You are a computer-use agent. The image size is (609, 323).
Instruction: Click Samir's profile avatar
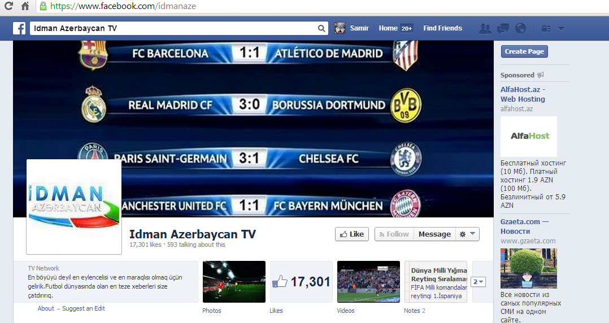click(340, 28)
